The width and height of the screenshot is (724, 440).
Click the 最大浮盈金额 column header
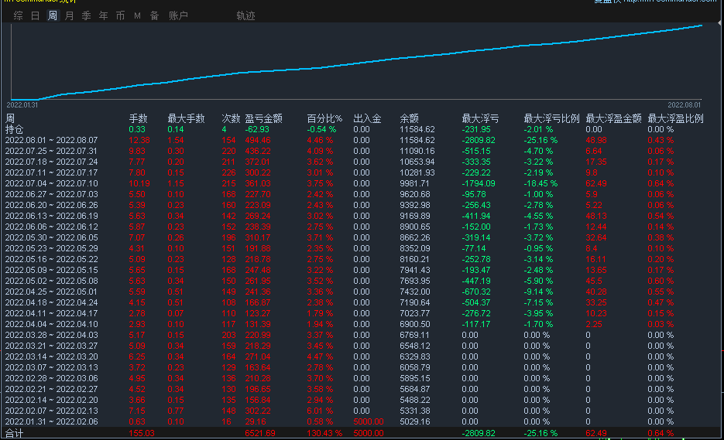click(613, 118)
